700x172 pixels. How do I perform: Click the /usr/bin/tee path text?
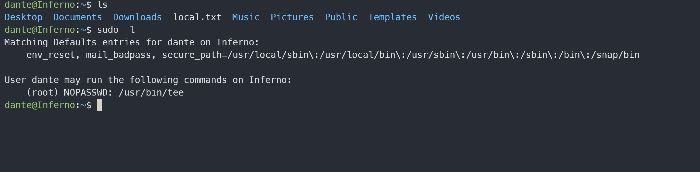[151, 92]
